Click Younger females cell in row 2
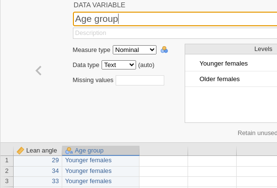This screenshot has height=188, width=277. pyautogui.click(x=101, y=171)
